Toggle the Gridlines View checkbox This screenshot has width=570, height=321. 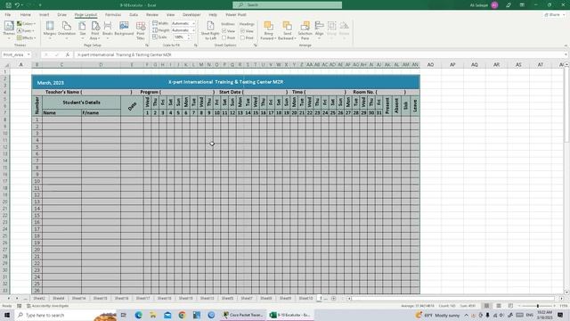(x=224, y=31)
